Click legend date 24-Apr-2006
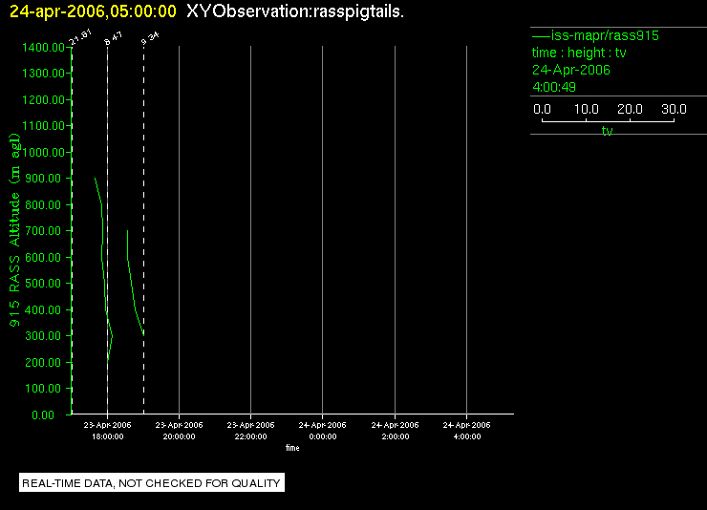The width and height of the screenshot is (707, 510). coord(571,70)
